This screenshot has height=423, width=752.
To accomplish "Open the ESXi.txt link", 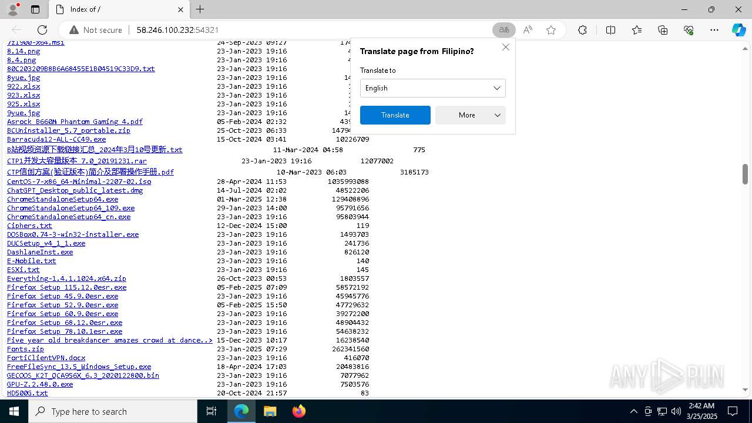I will point(23,270).
